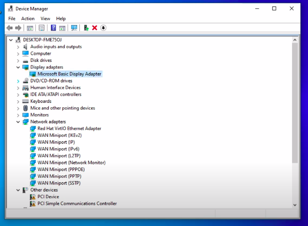308x226 pixels.
Task: Select the PCI Device label
Action: point(48,196)
